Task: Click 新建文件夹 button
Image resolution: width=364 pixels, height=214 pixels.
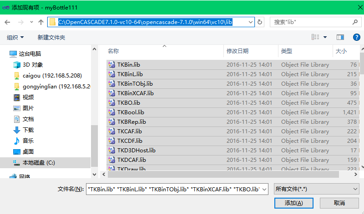Action: pos(51,37)
